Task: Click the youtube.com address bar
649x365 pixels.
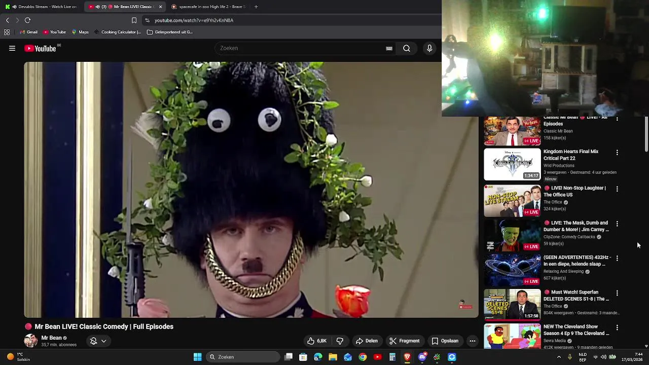Action: (292, 20)
